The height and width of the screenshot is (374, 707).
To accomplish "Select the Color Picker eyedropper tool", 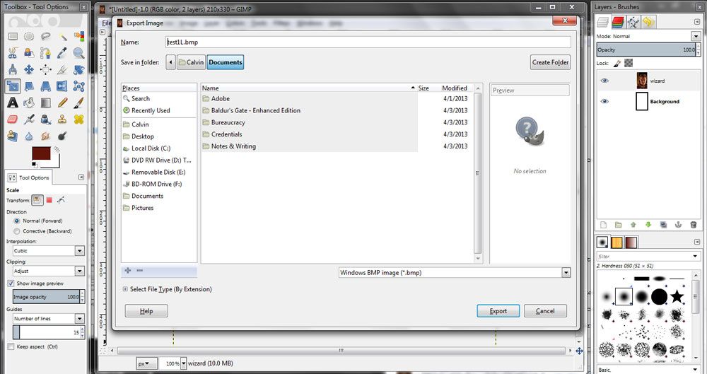I will (x=62, y=53).
